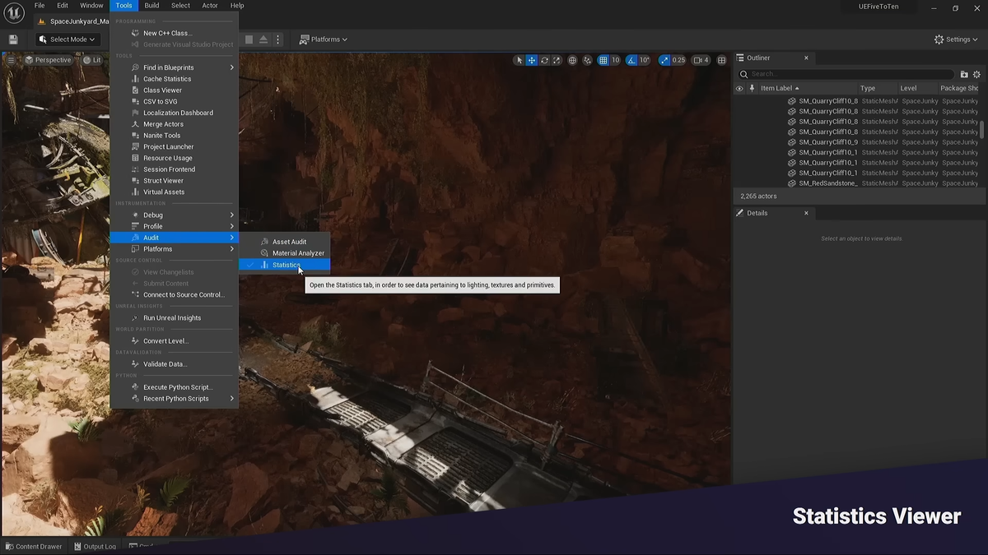Expand the Platforms submenu in Tools menu

[175, 248]
